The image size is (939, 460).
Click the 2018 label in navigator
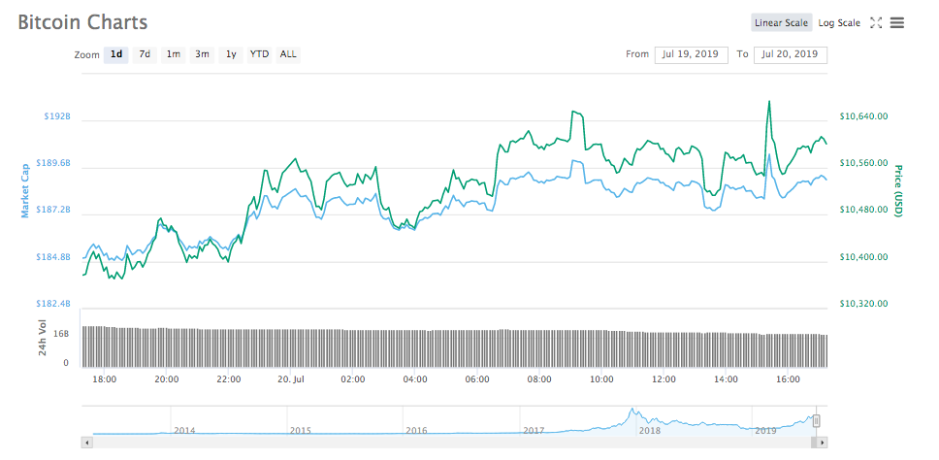click(650, 431)
